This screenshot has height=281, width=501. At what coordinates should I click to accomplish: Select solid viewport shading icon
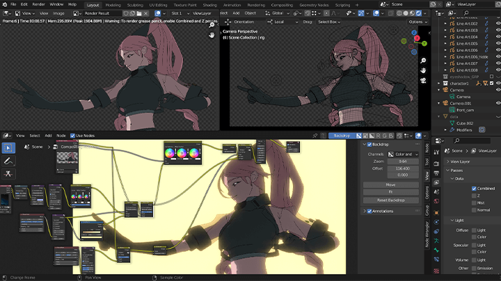click(406, 13)
